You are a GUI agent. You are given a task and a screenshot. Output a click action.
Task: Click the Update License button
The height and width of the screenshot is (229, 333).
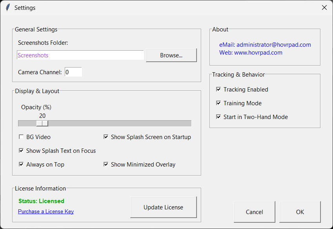tap(164, 207)
